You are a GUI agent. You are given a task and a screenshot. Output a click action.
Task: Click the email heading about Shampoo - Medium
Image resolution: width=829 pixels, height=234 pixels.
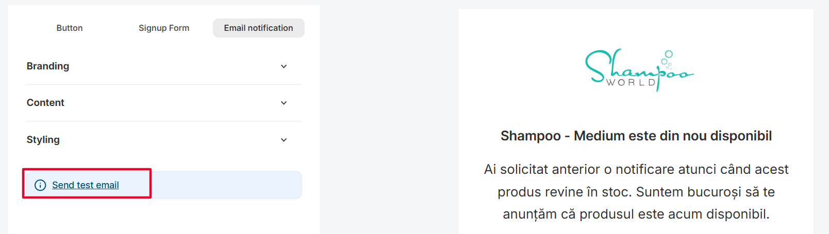[x=636, y=136]
